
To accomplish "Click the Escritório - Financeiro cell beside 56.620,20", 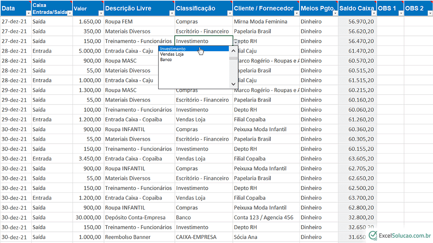I will click(204, 31).
